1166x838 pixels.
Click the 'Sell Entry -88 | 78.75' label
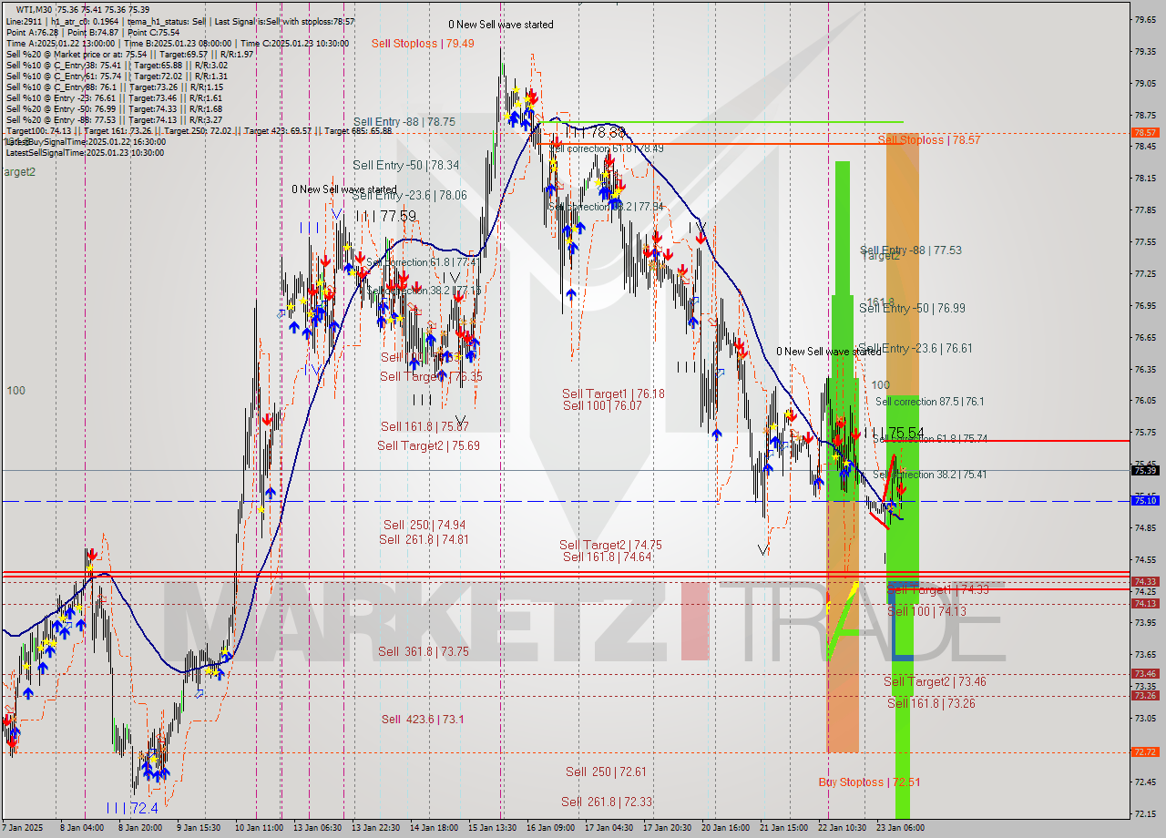404,121
